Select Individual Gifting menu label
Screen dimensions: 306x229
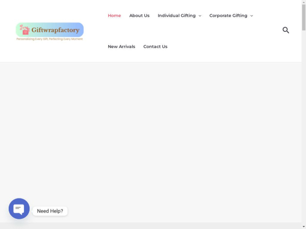[x=176, y=16]
